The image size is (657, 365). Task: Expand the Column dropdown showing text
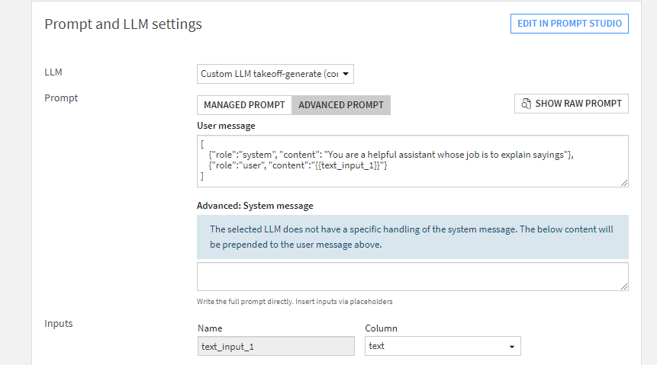click(443, 346)
